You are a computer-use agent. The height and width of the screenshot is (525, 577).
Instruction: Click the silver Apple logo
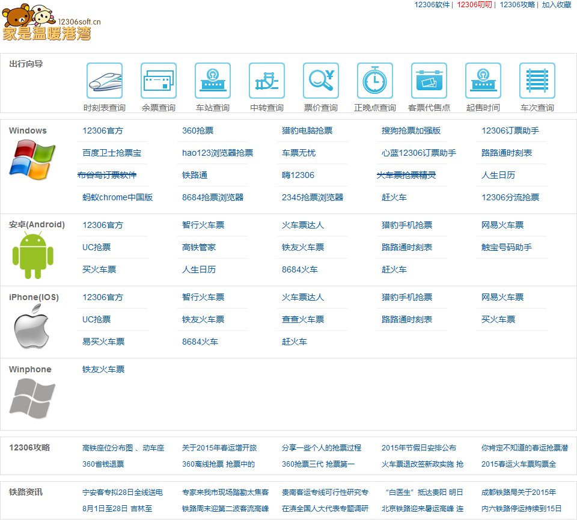click(x=32, y=327)
